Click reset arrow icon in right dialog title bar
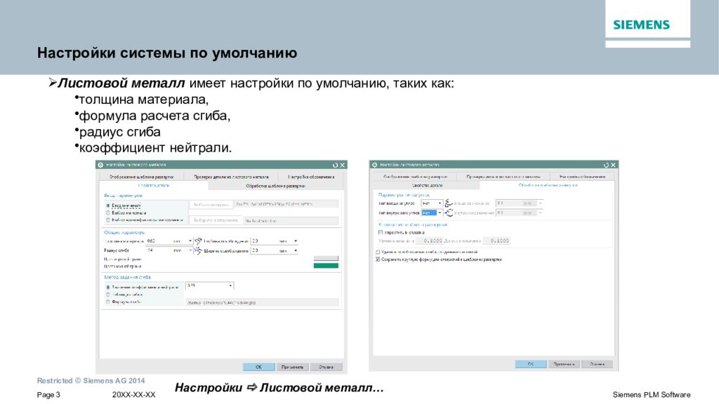Image resolution: width=719 pixels, height=404 pixels. tap(606, 165)
